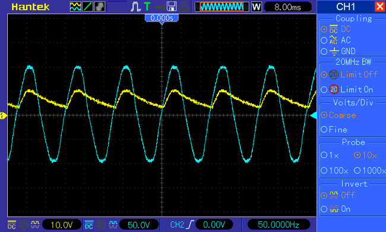Set Invert to Off
386x232 pixels.
click(x=337, y=195)
